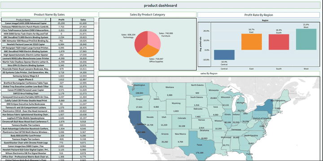Click the sales value 27,453 cell
This screenshot has height=161, width=323.
tap(83, 27)
